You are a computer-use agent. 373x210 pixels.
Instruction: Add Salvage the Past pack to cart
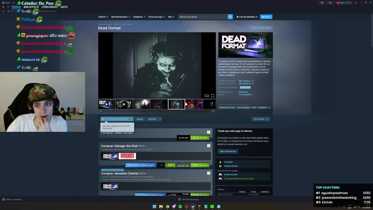200,165
